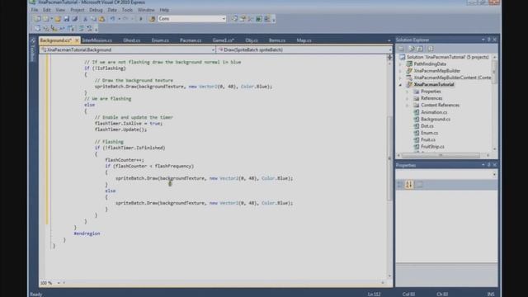528x297 pixels.
Task: Open the File menu
Action: coord(35,10)
